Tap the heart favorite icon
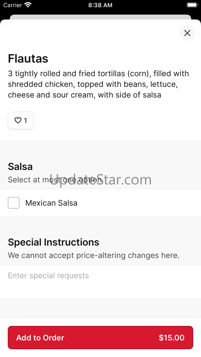Image resolution: width=201 pixels, height=357 pixels. tap(18, 120)
